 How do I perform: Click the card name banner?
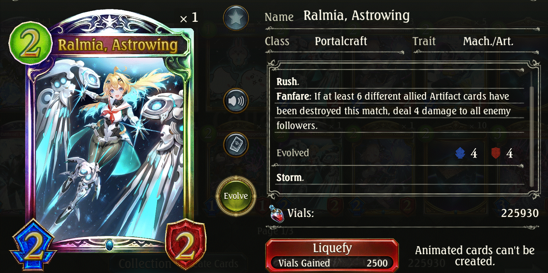(118, 45)
